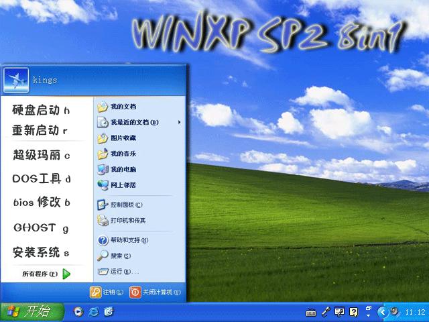
Task: Click the 开始 Start button
Action: [x=32, y=312]
